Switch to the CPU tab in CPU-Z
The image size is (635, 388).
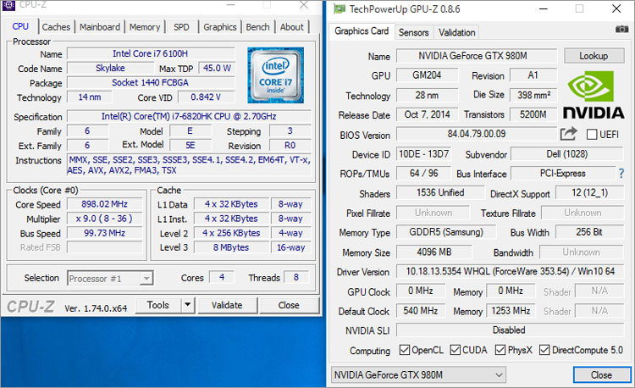[20, 26]
